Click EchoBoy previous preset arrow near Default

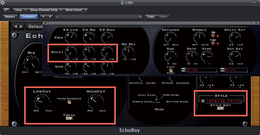click(x=16, y=27)
